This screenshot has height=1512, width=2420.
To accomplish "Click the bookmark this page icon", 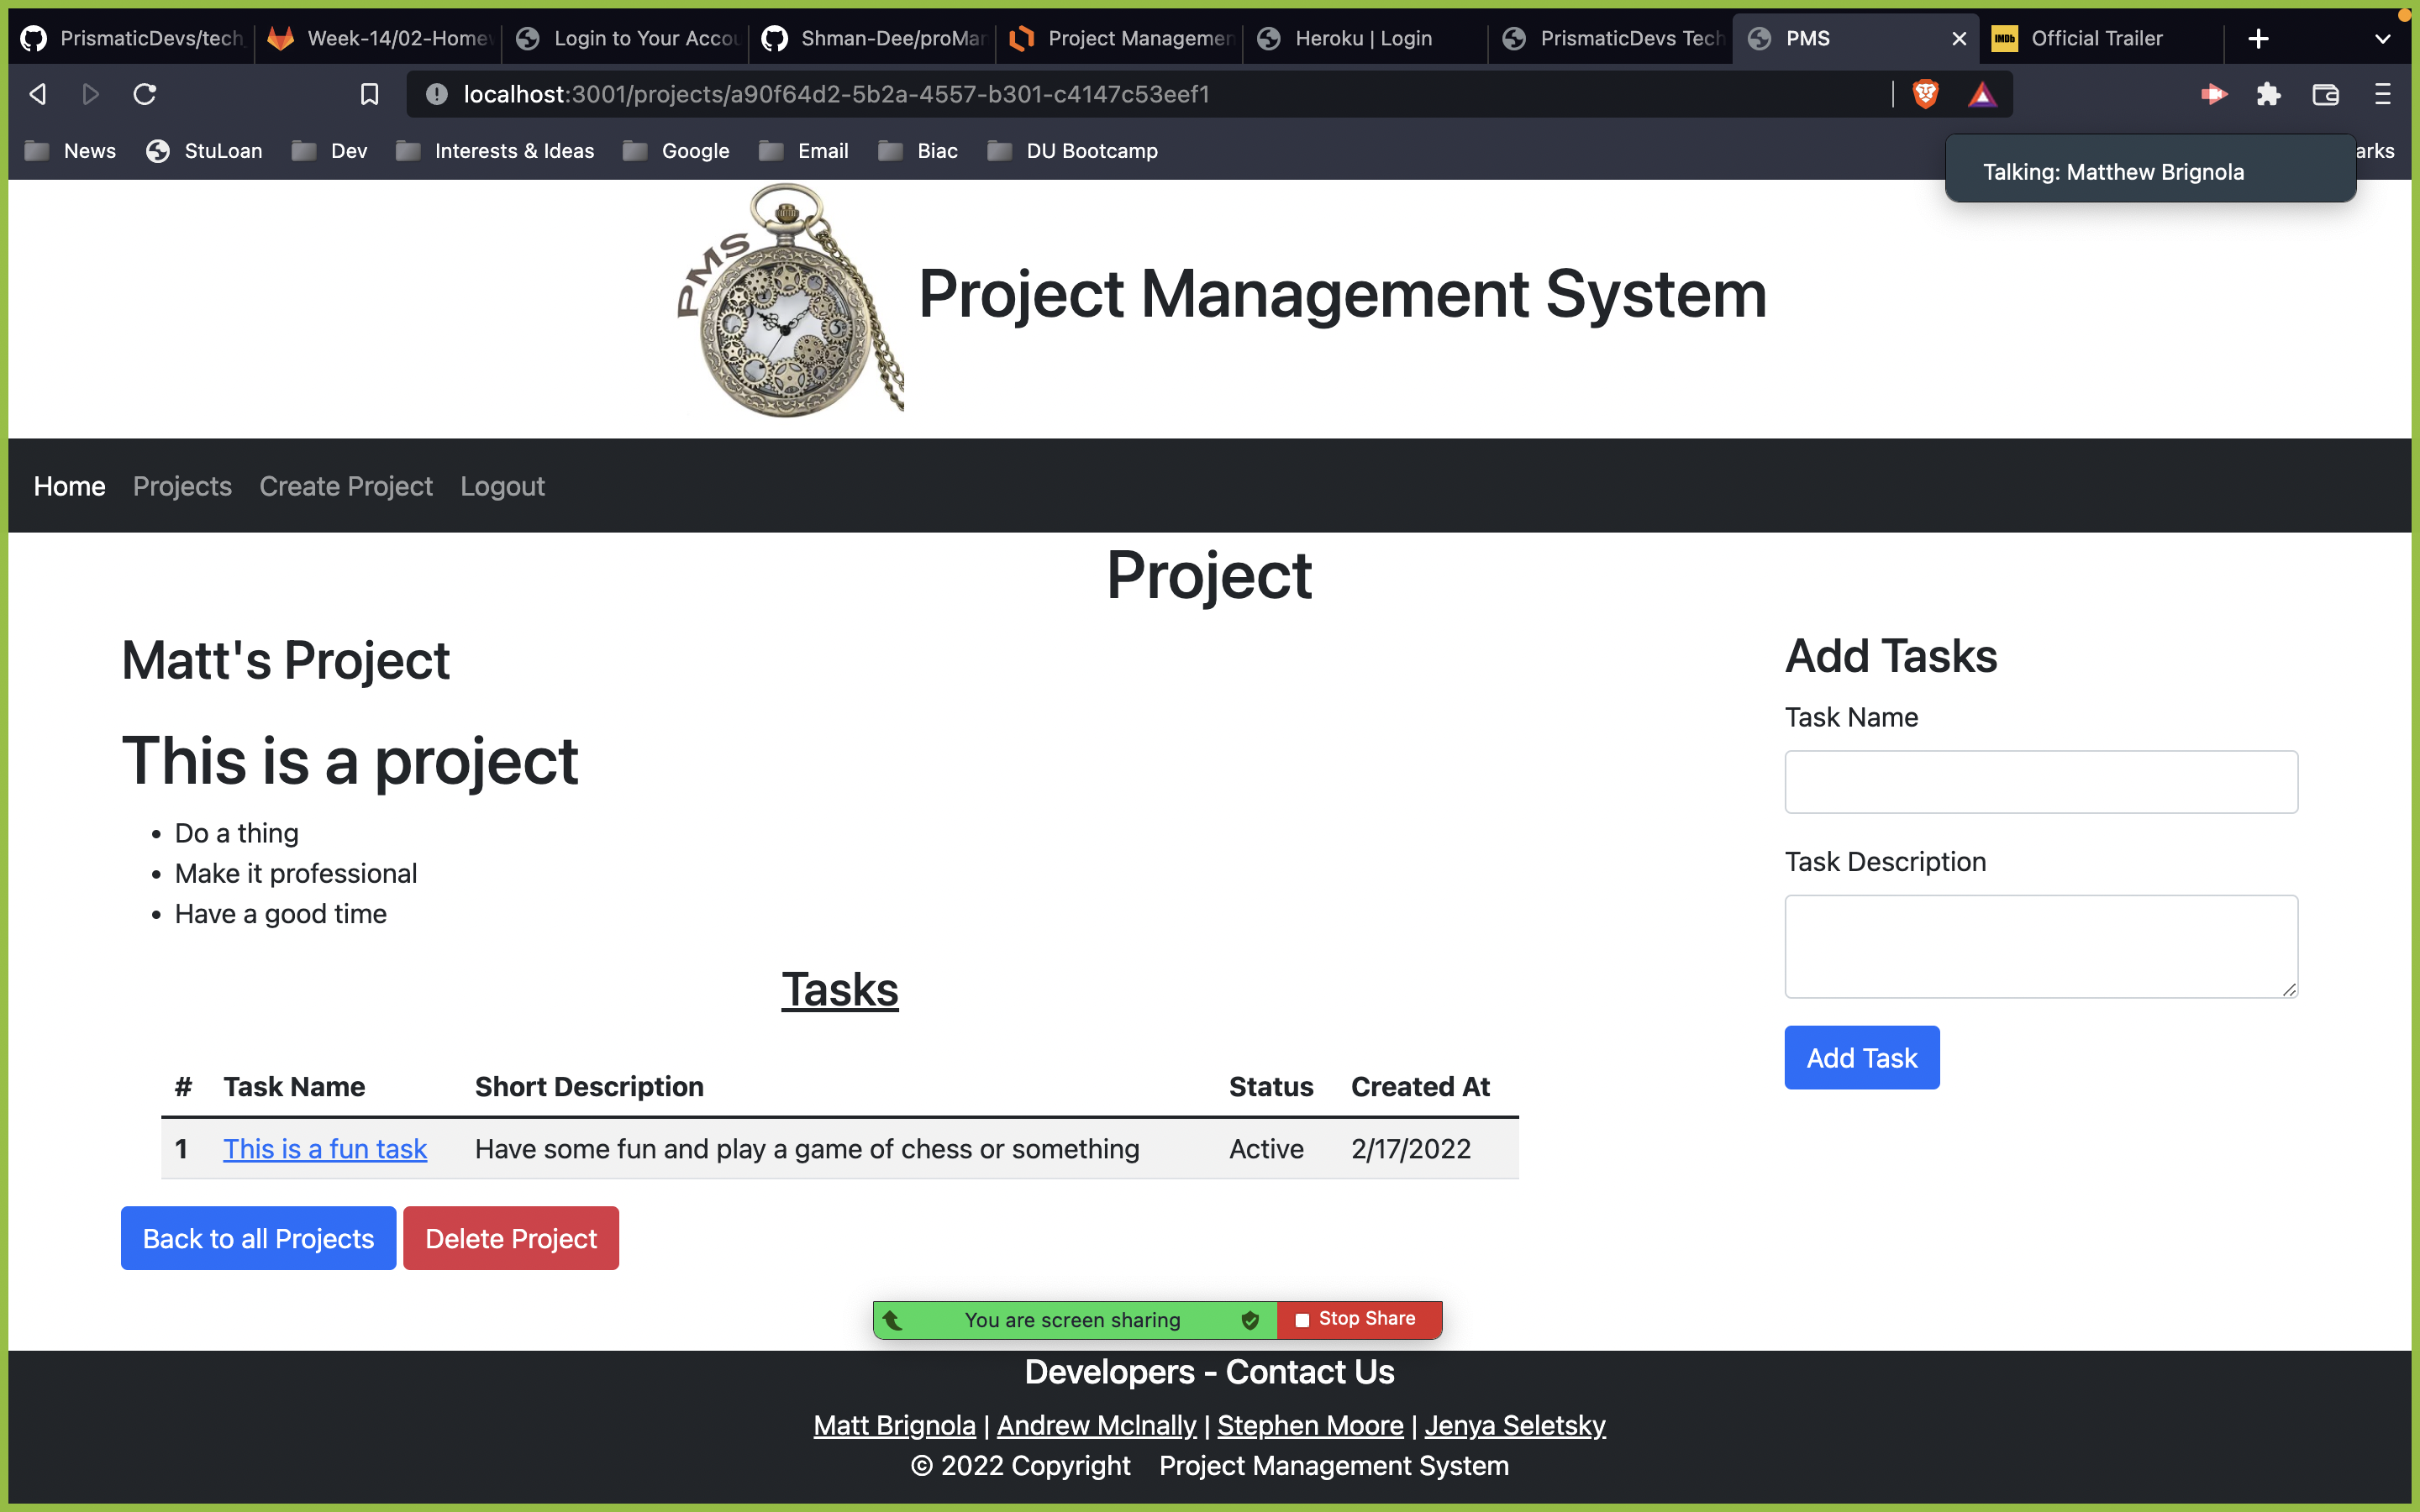I will [369, 94].
